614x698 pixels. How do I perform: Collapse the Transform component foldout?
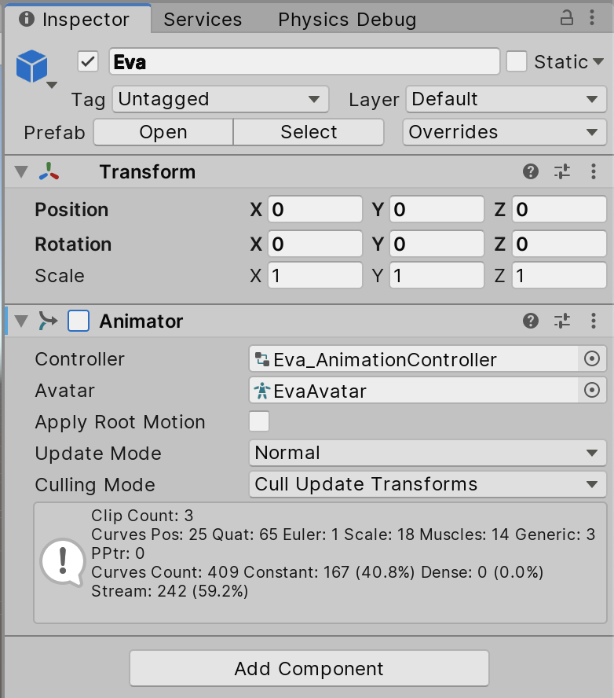21,172
